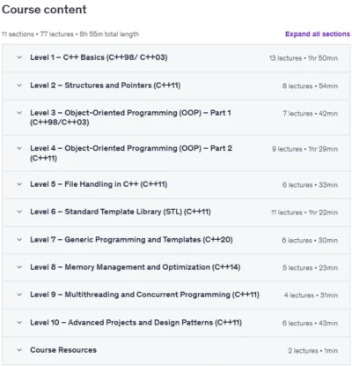Click Level 8 row showing 5 lectures • 23min
The height and width of the screenshot is (366, 352).
176,267
